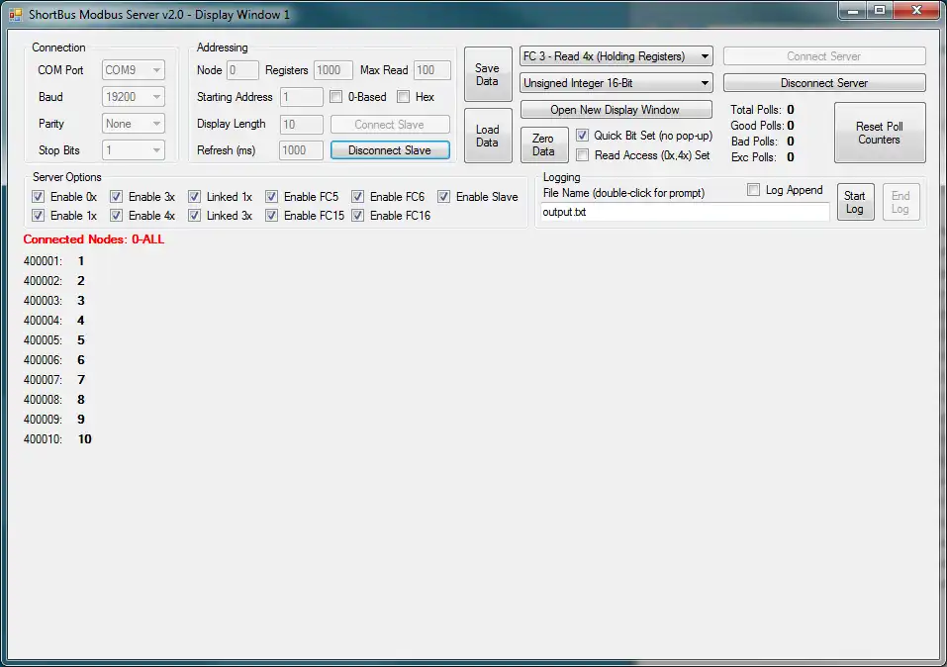Open the Baud rate dropdown
The image size is (947, 667).
point(134,97)
